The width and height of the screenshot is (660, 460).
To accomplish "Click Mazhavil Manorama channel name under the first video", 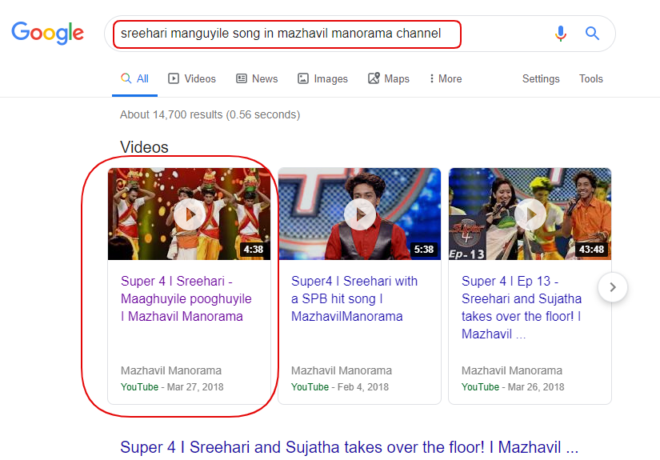I will click(x=171, y=370).
